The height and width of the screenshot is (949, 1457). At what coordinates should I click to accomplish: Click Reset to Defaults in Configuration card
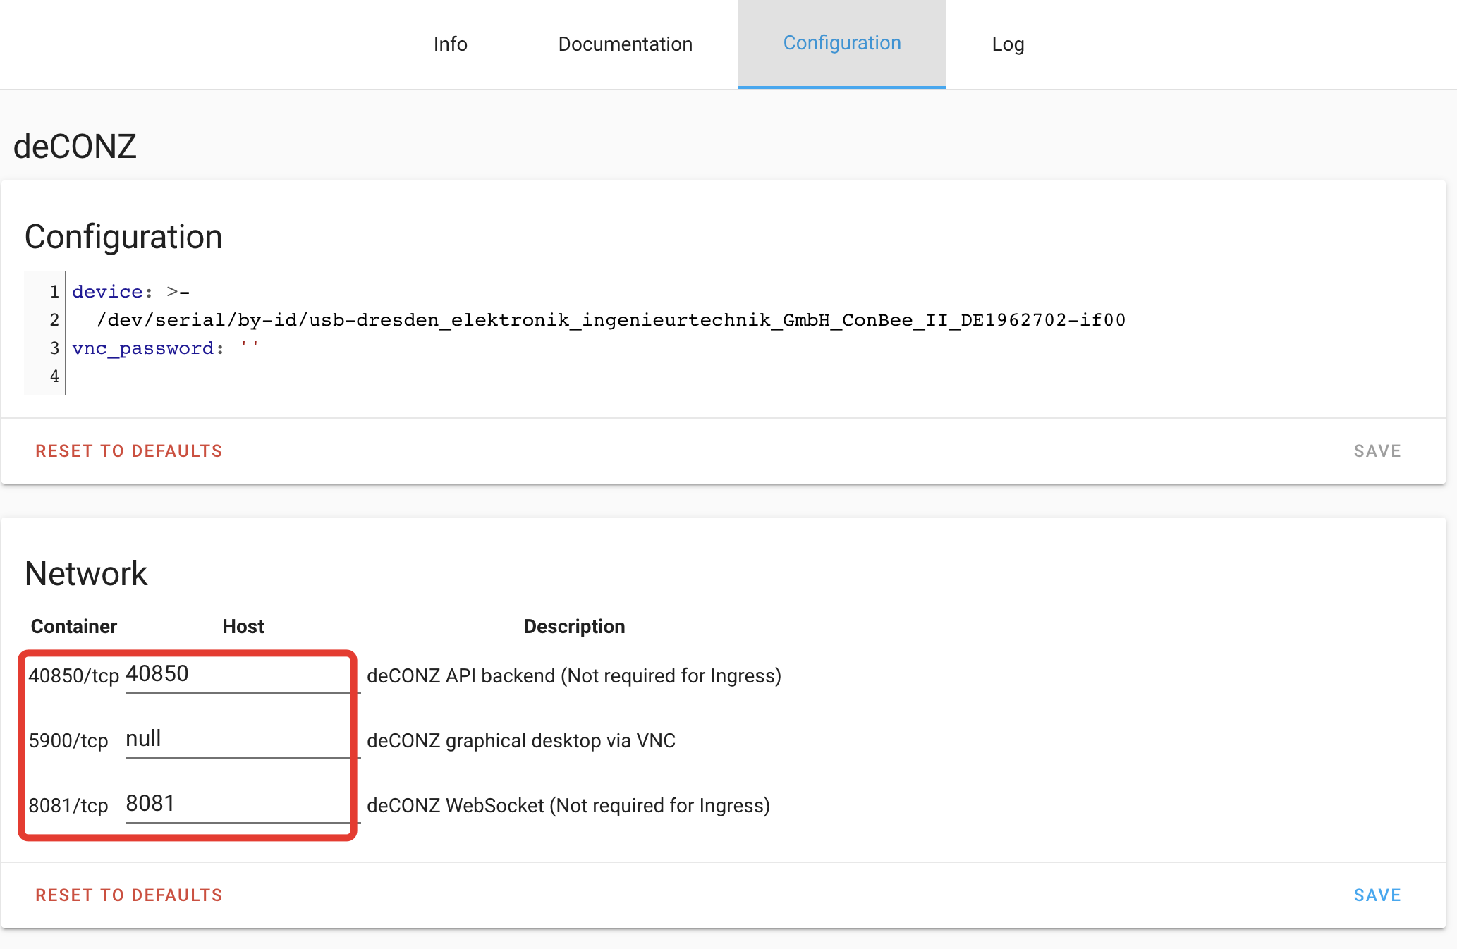129,451
